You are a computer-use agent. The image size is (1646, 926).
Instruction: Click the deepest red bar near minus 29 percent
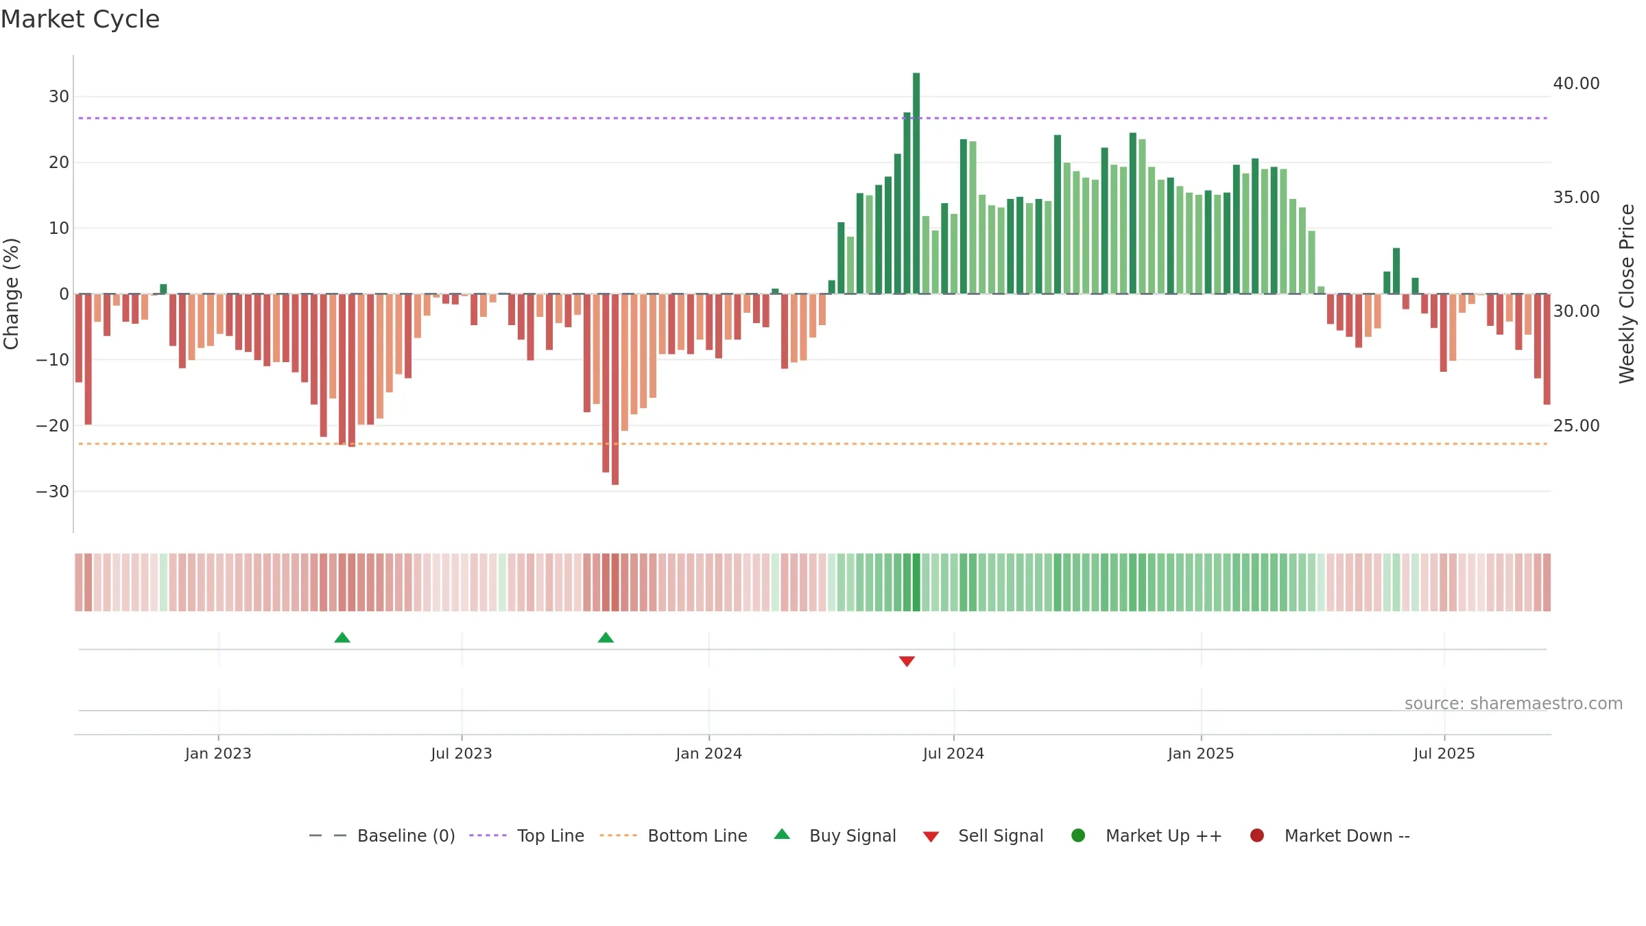(615, 390)
